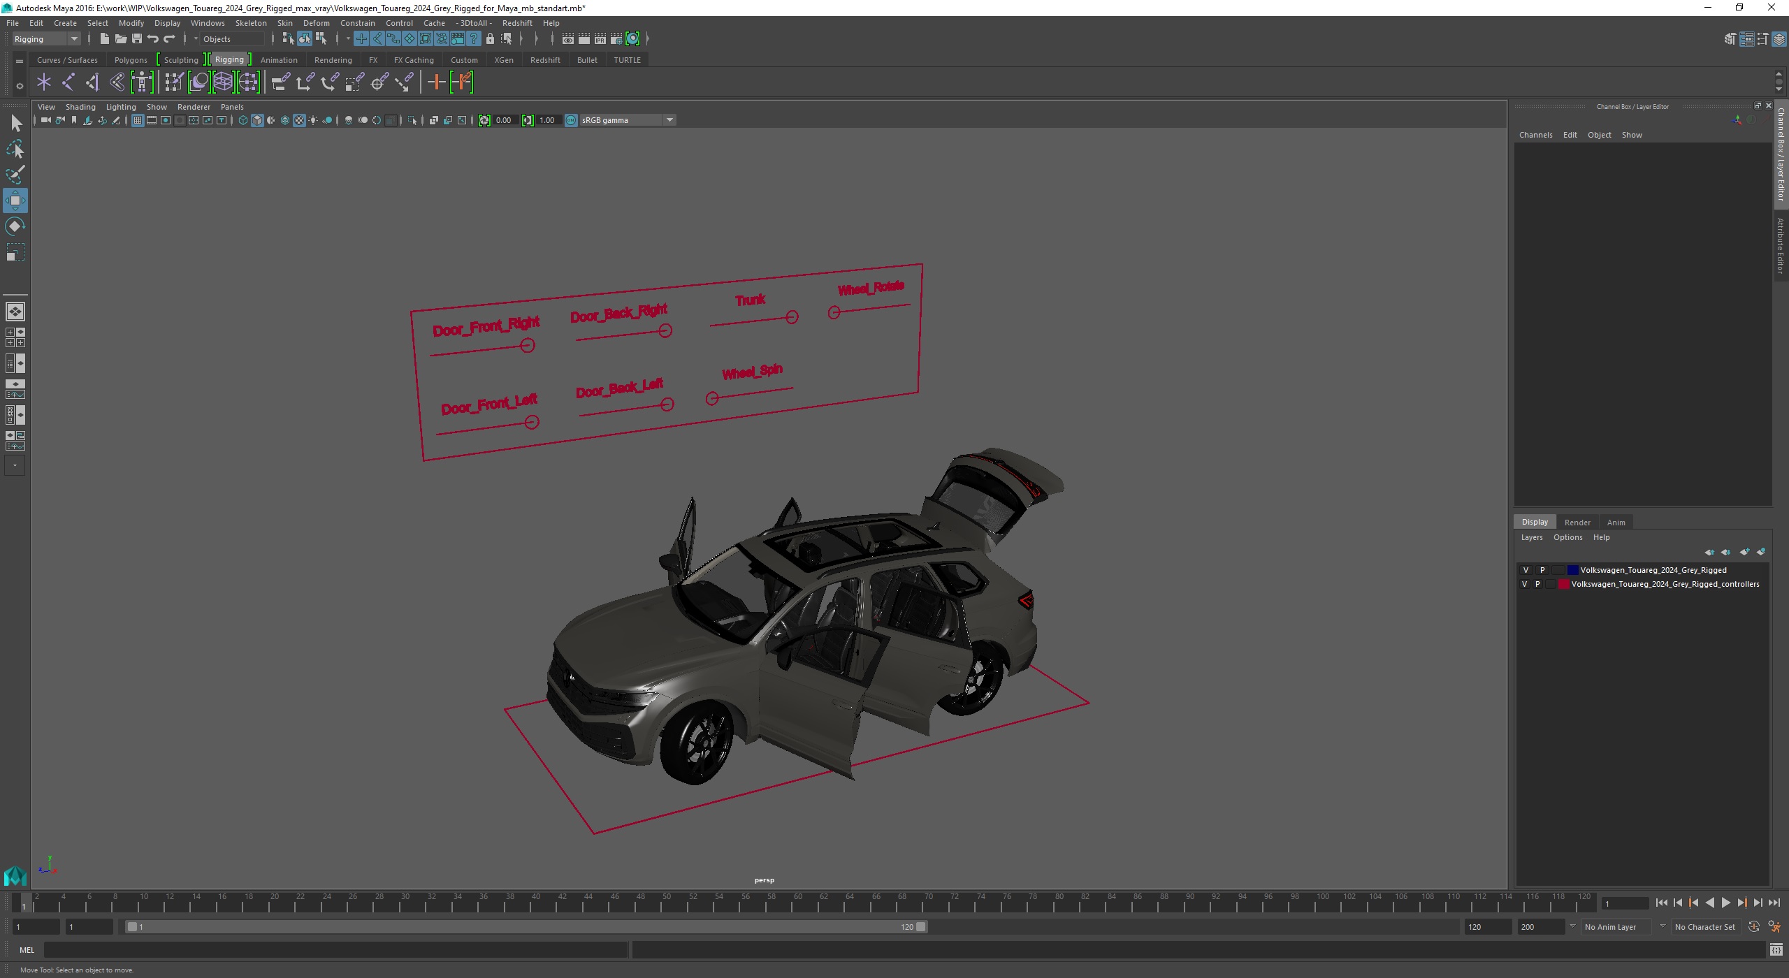This screenshot has height=978, width=1789.
Task: Switch to the Polygons shelf tab
Action: (131, 60)
